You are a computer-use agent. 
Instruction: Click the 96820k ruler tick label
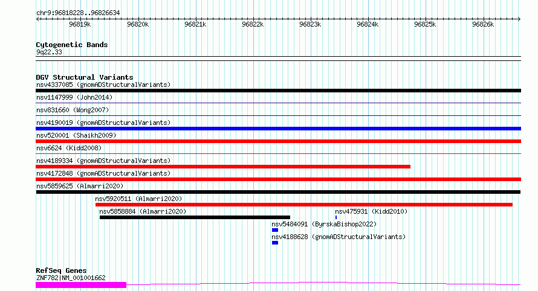138,24
